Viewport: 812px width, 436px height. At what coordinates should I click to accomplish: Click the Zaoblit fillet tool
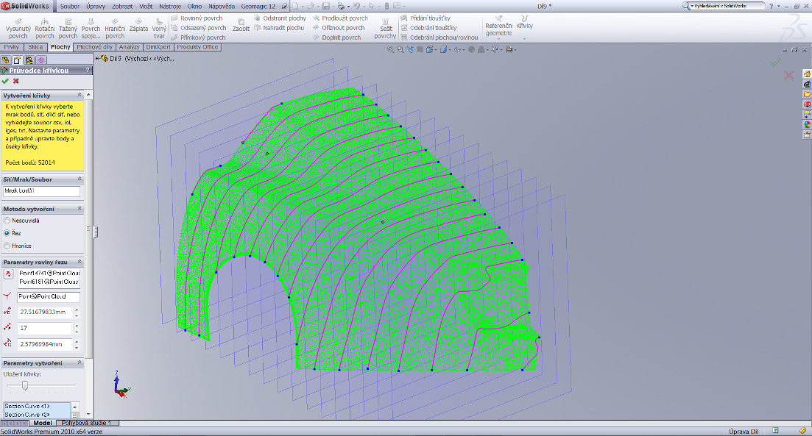coord(241,24)
